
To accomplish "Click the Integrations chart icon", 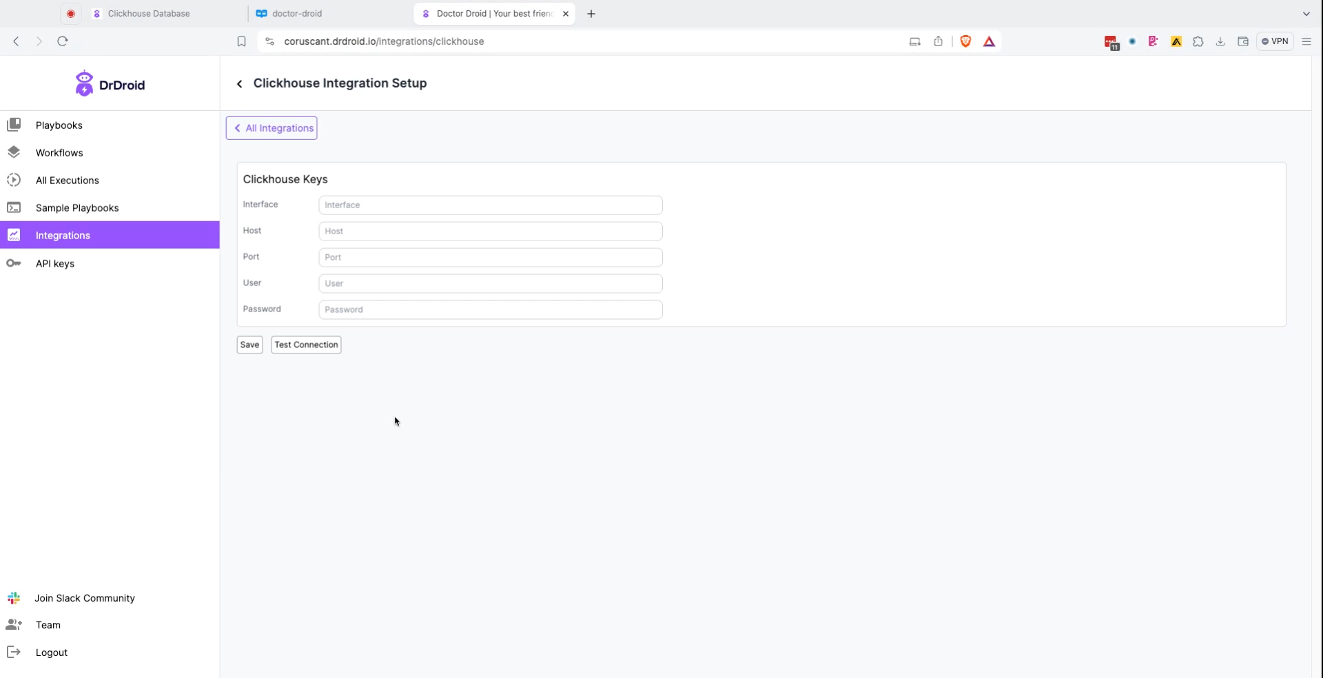I will 14,235.
